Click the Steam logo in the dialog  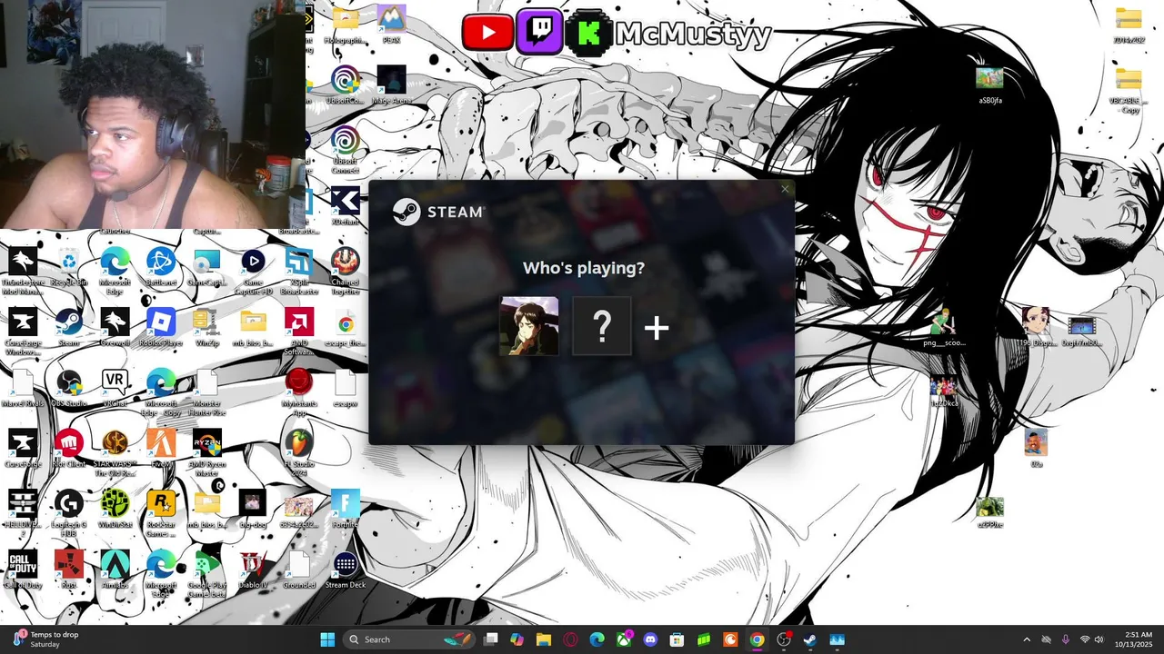[439, 212]
